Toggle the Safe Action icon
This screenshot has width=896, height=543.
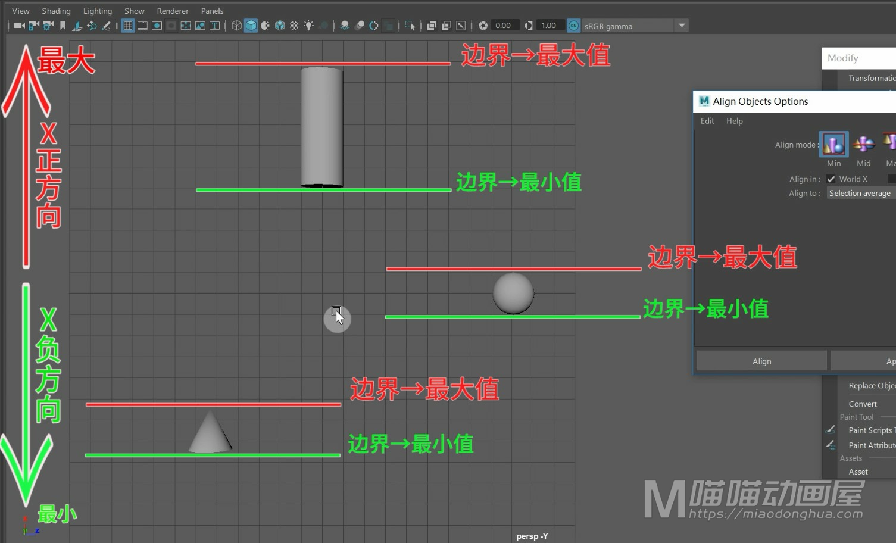[x=200, y=26]
